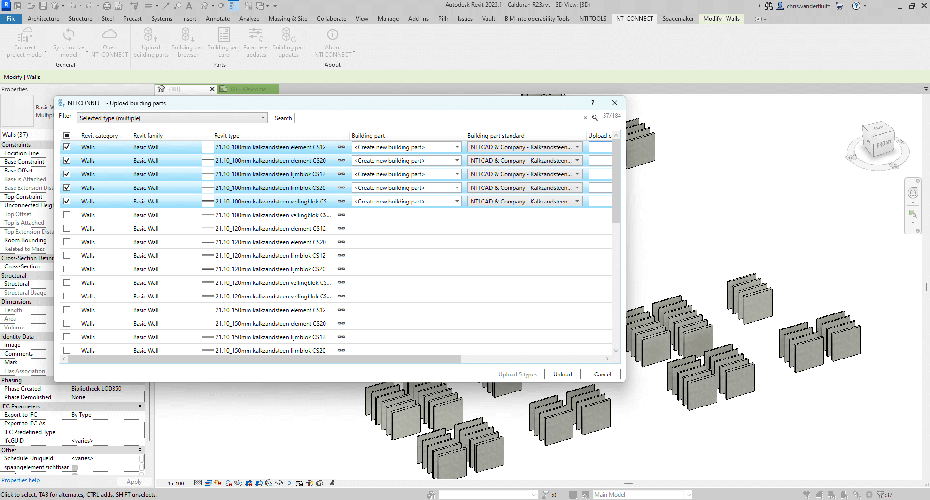Clear the dialog search field with X
This screenshot has height=500, width=930.
click(585, 118)
